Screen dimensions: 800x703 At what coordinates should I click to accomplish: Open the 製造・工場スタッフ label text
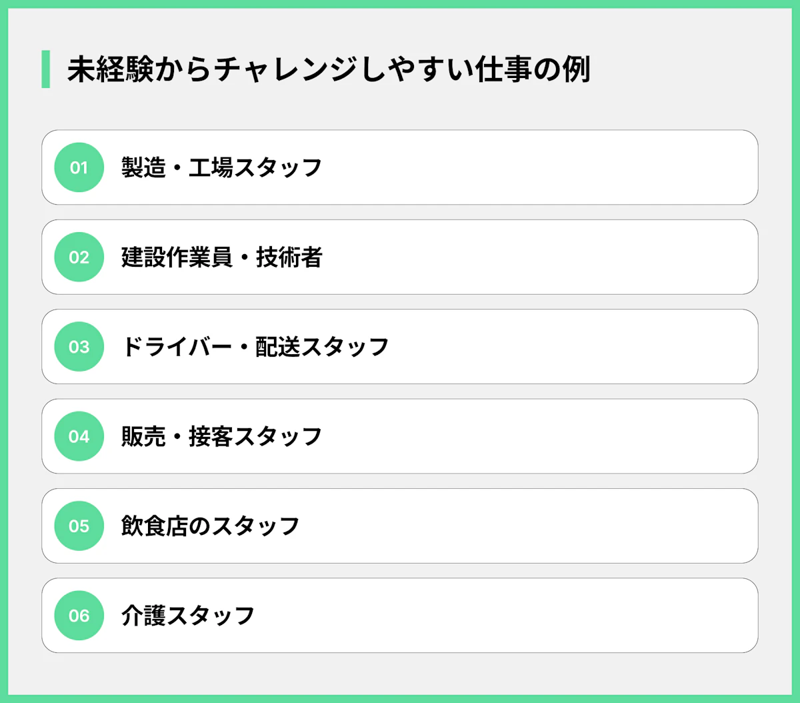point(221,167)
